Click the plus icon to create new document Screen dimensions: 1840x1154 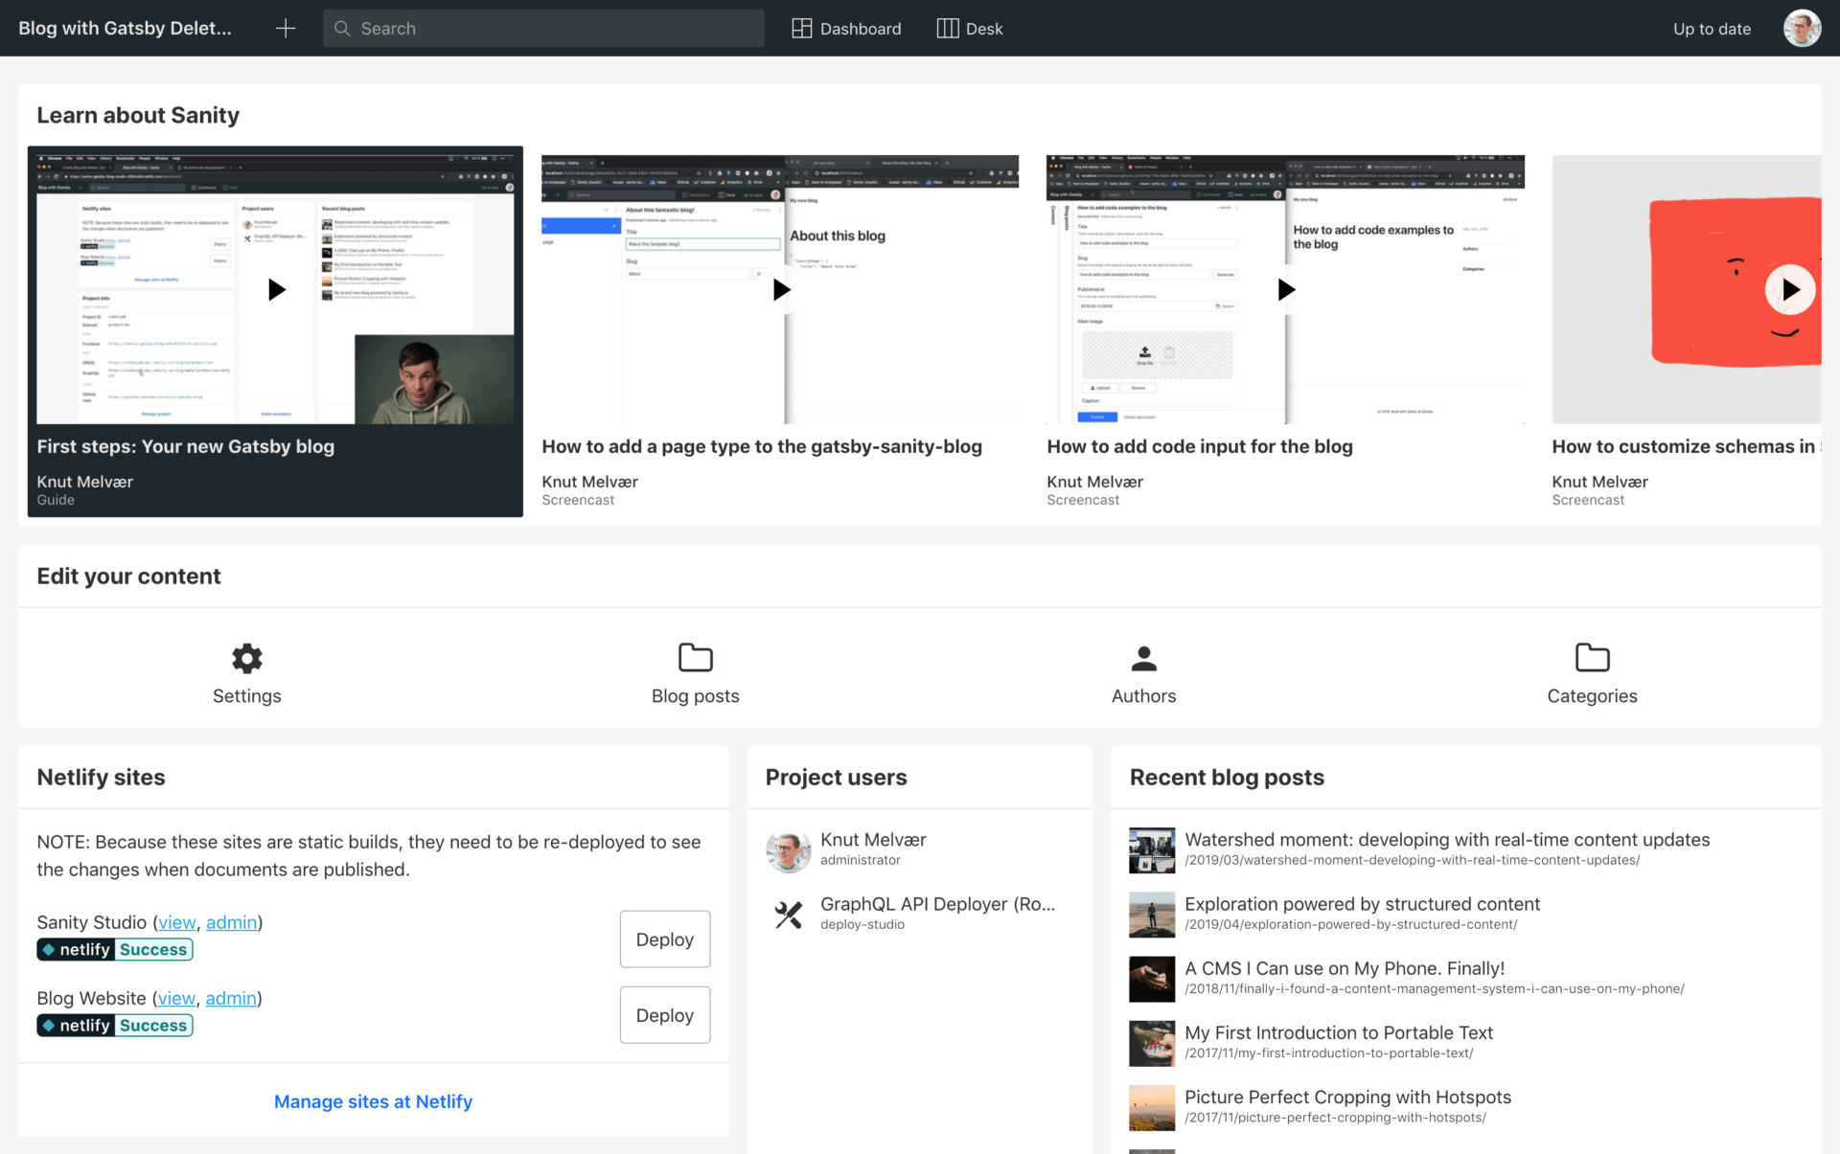tap(286, 29)
